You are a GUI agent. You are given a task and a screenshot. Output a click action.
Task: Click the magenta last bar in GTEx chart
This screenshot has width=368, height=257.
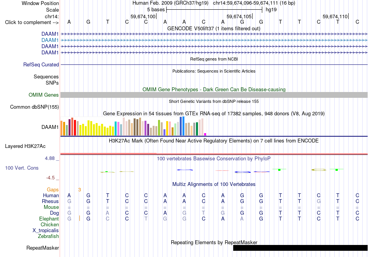pos(205,134)
